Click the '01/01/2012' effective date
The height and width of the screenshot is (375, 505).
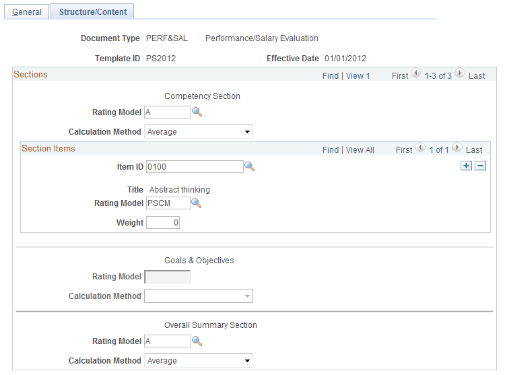(345, 59)
